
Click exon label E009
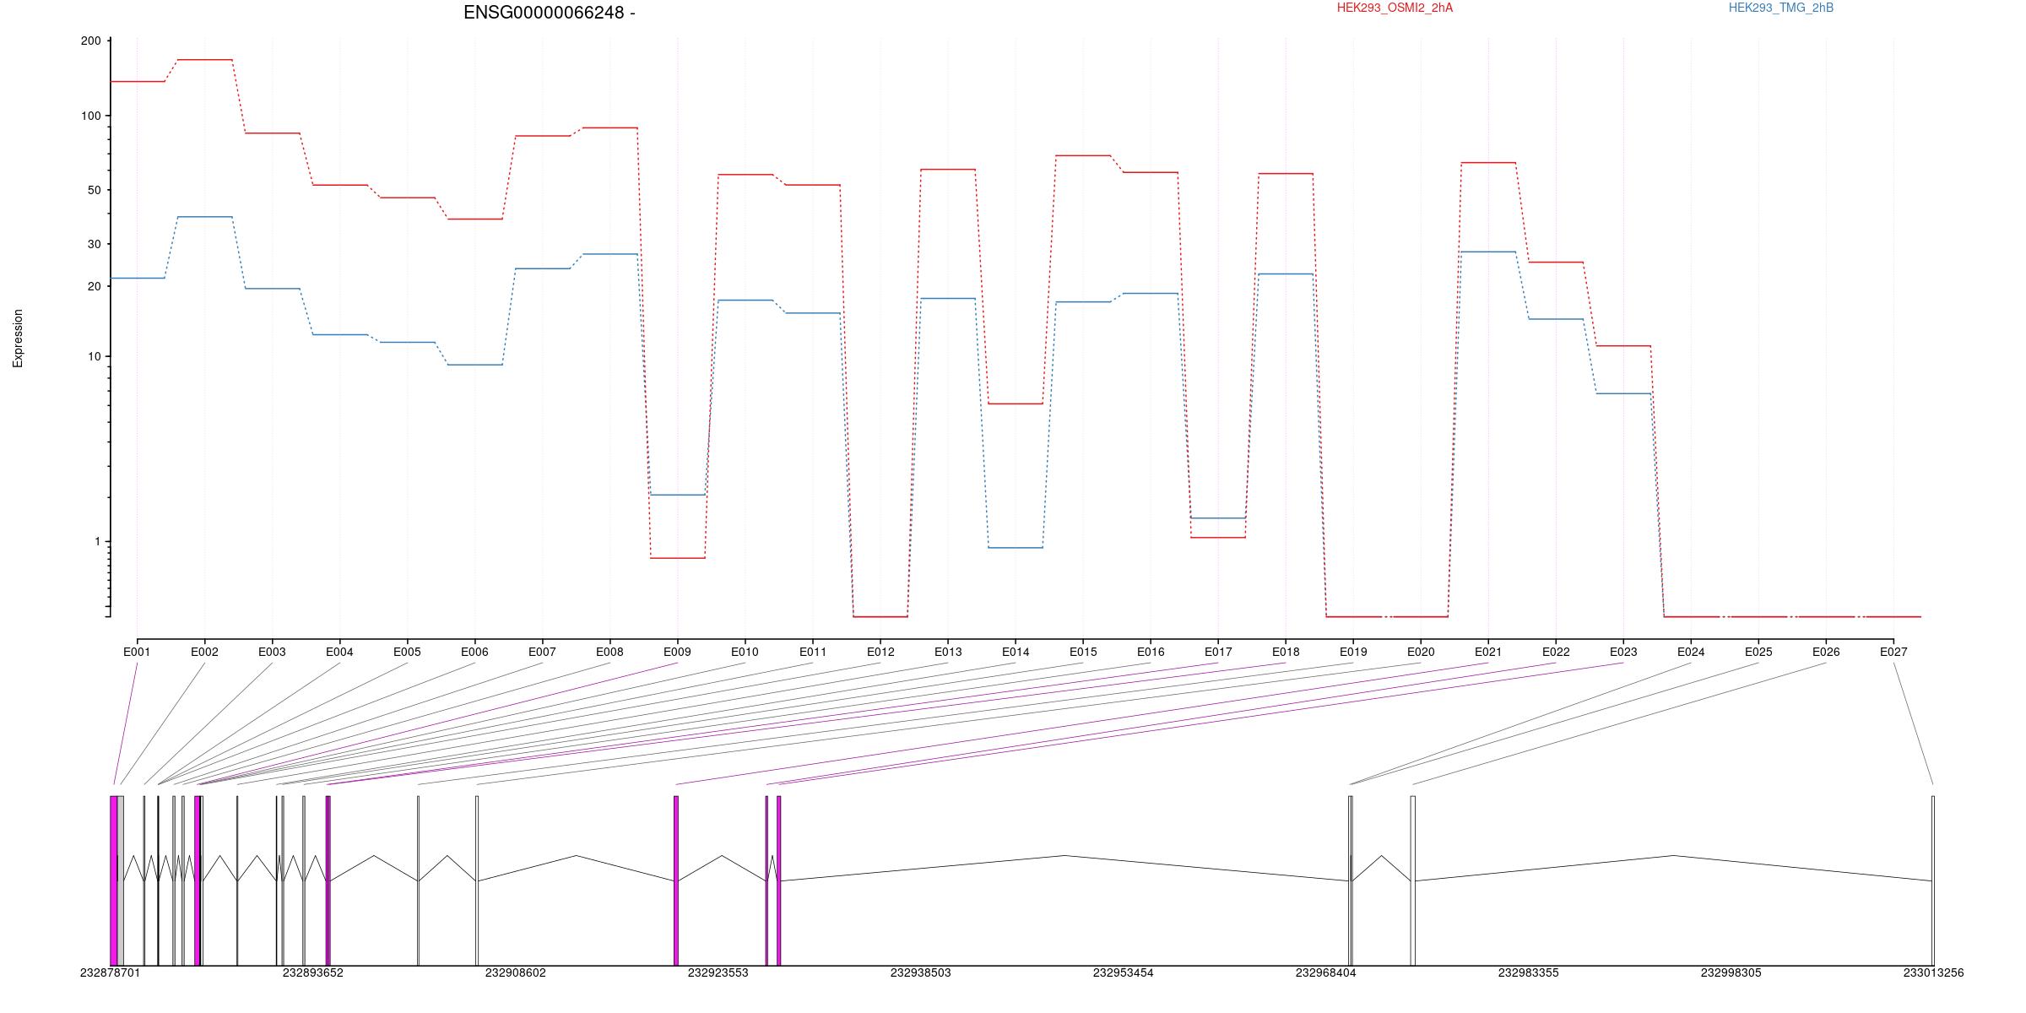677,652
